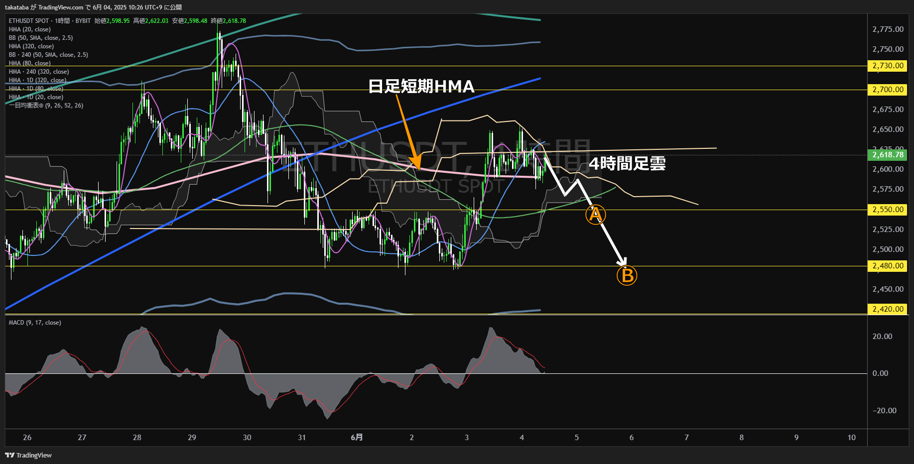Click date 30 on the time axis
The height and width of the screenshot is (464, 914).
click(247, 438)
